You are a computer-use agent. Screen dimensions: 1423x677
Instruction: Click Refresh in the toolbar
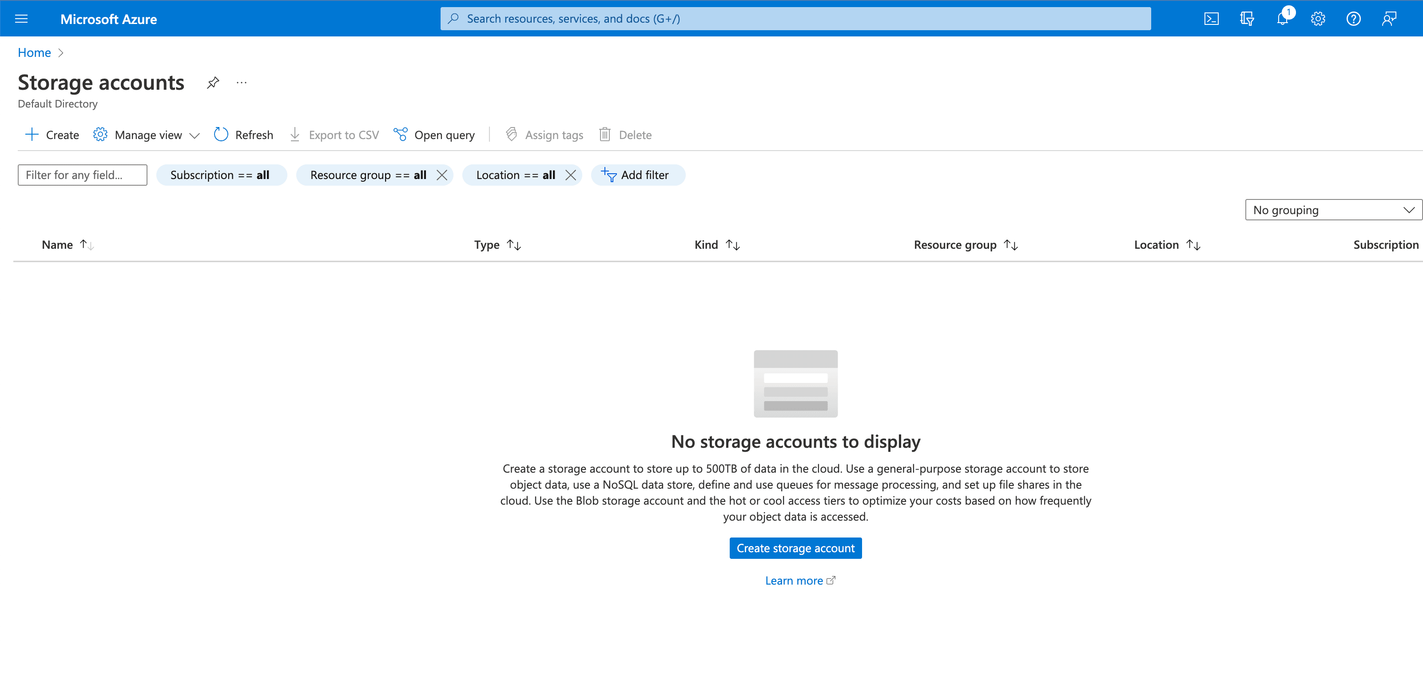[244, 135]
